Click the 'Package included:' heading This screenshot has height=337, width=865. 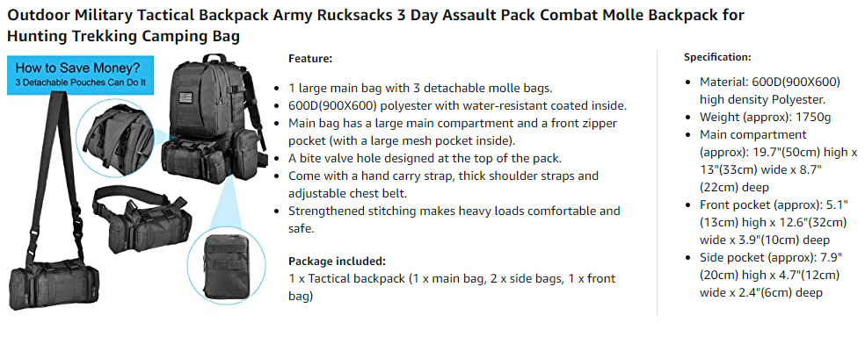pyautogui.click(x=337, y=261)
